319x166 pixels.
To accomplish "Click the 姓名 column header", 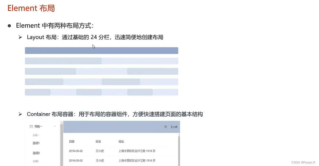I will [98, 142].
